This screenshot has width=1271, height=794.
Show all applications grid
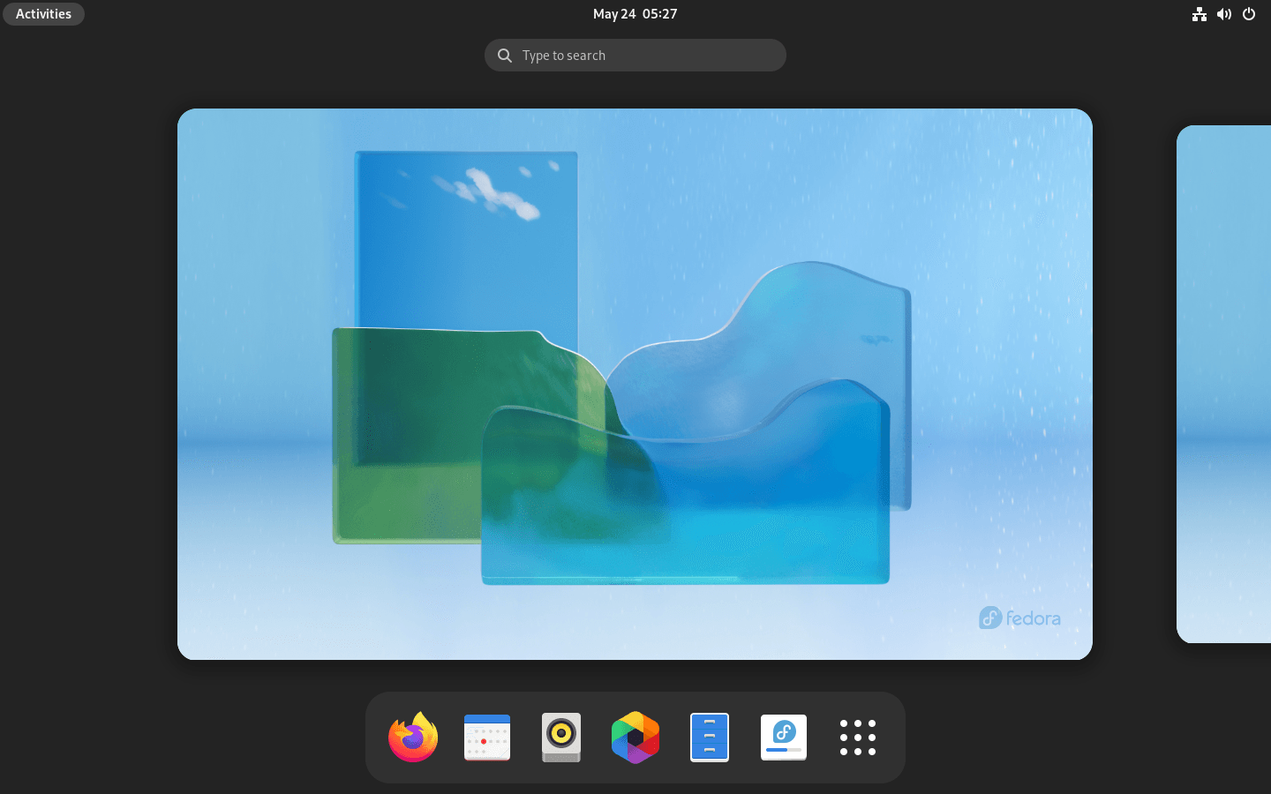[858, 738]
